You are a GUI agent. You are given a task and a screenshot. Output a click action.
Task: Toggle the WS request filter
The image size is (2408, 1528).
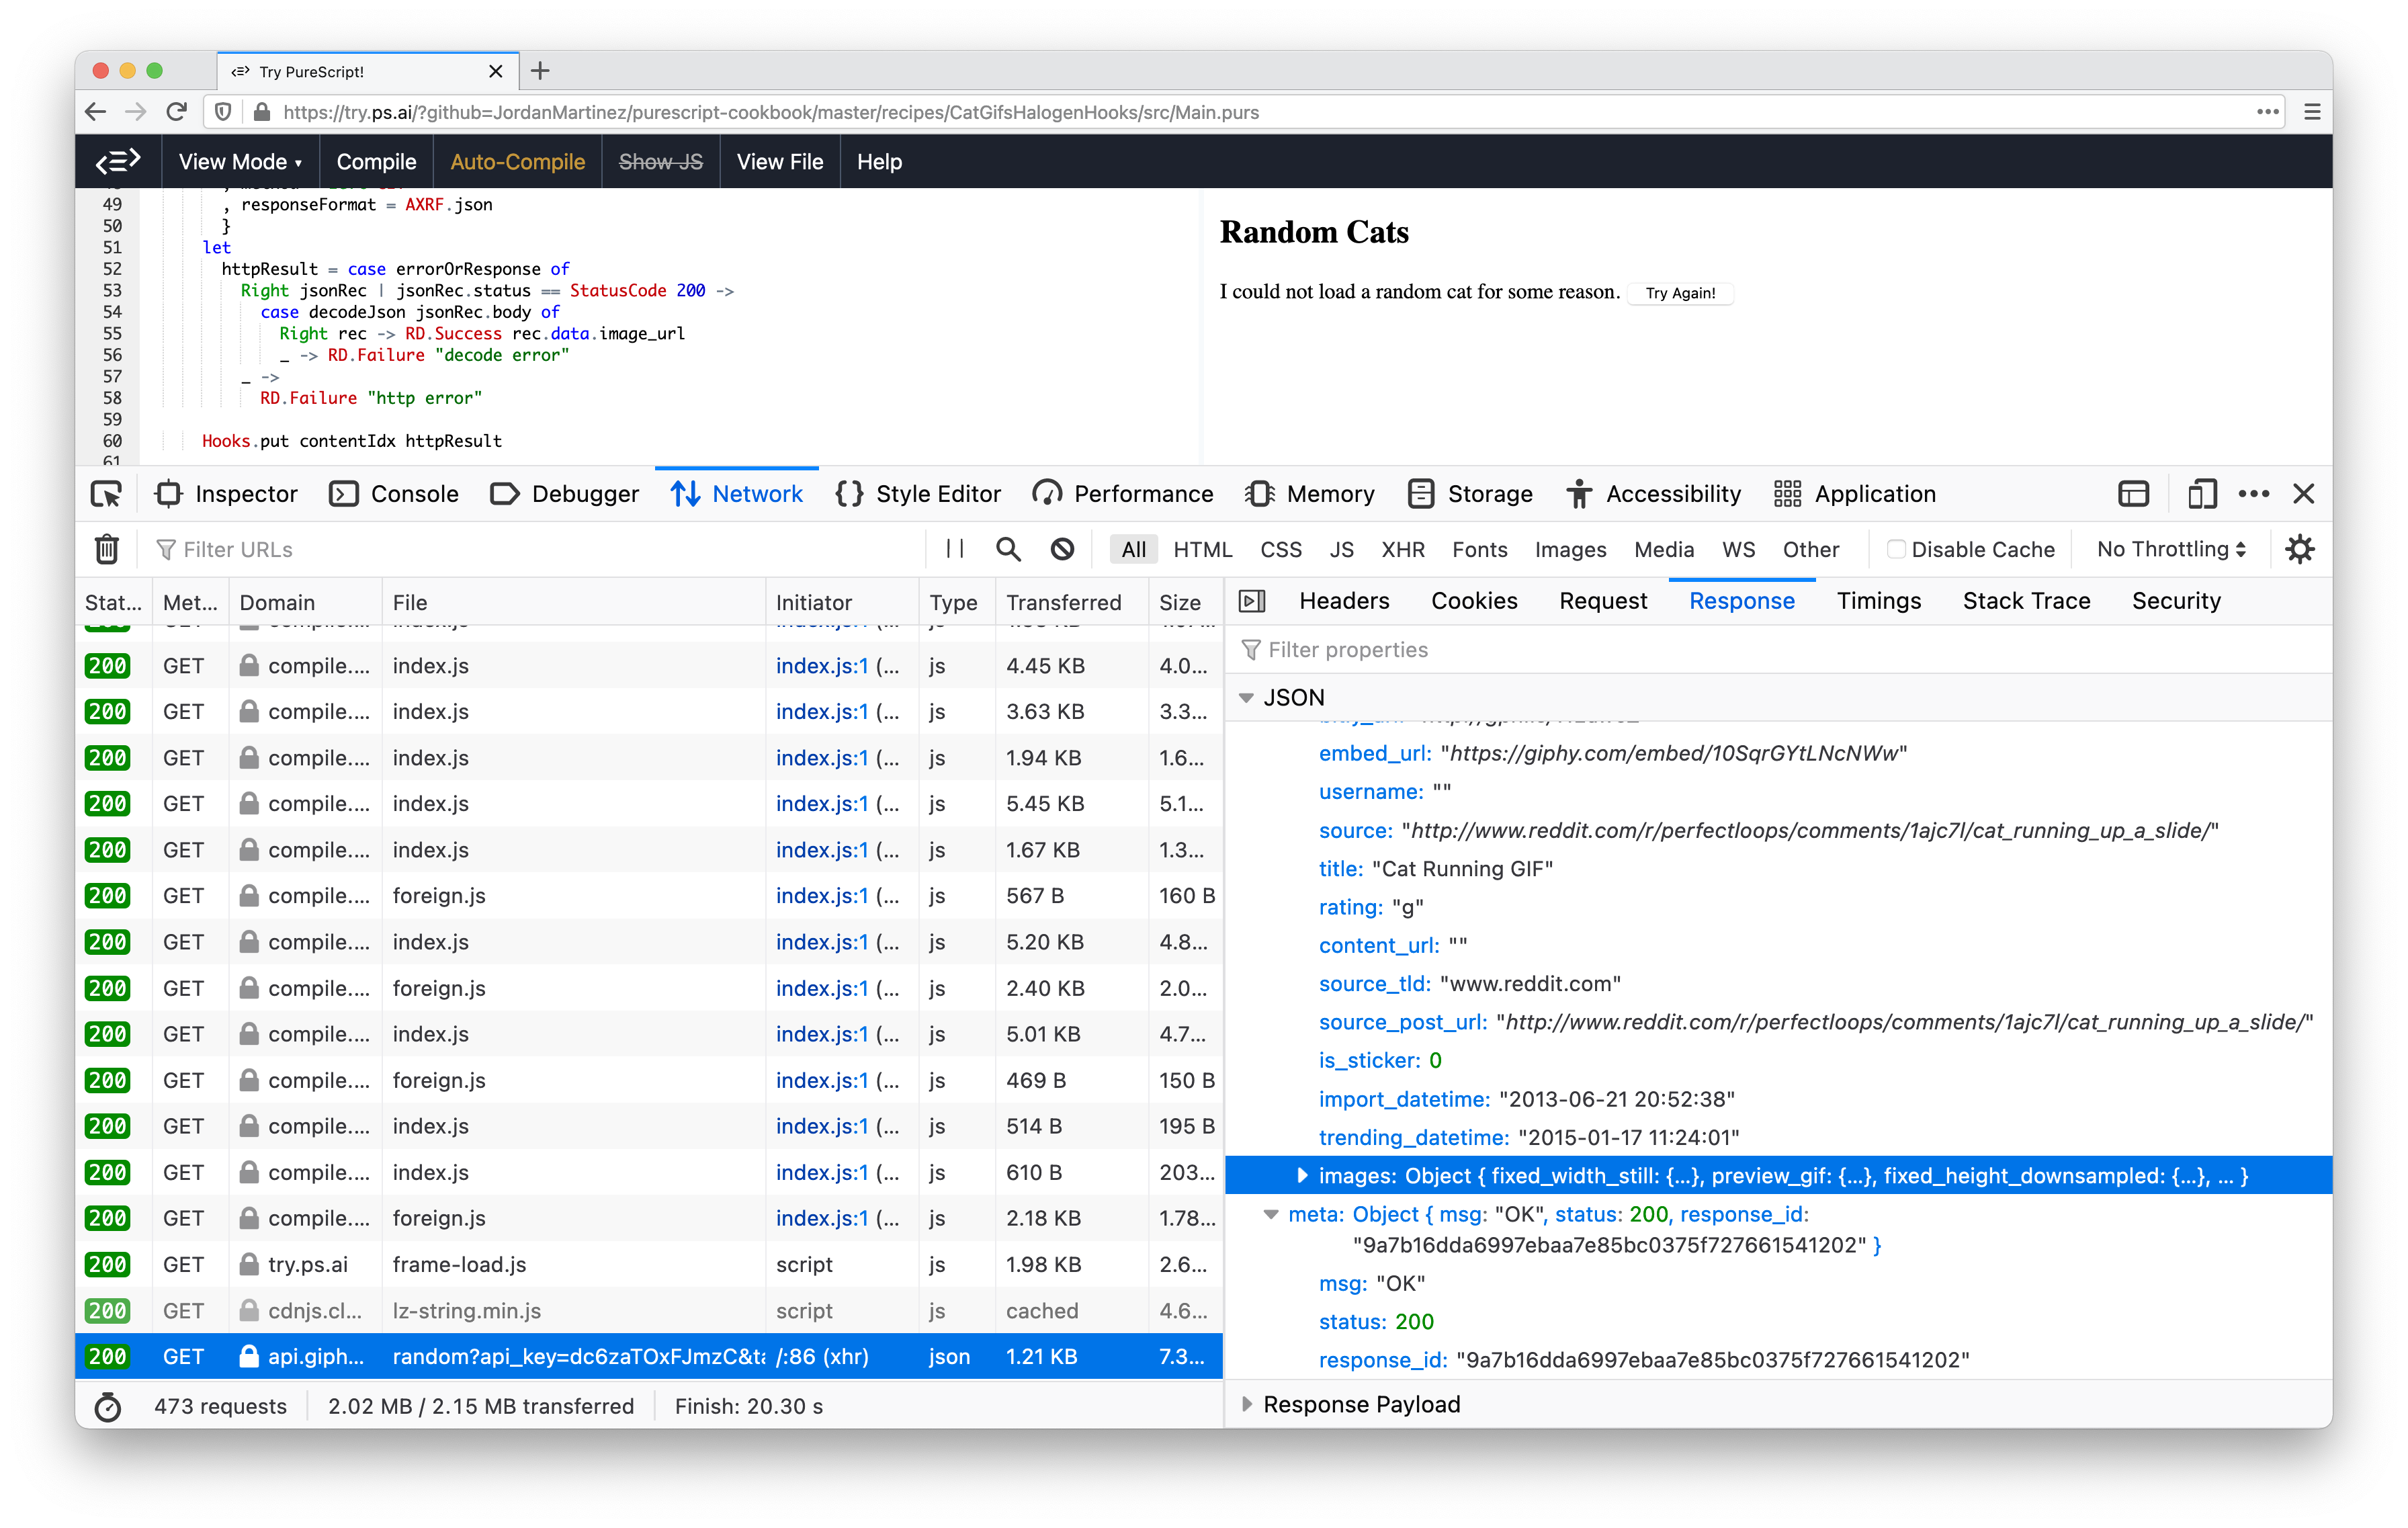[1739, 549]
